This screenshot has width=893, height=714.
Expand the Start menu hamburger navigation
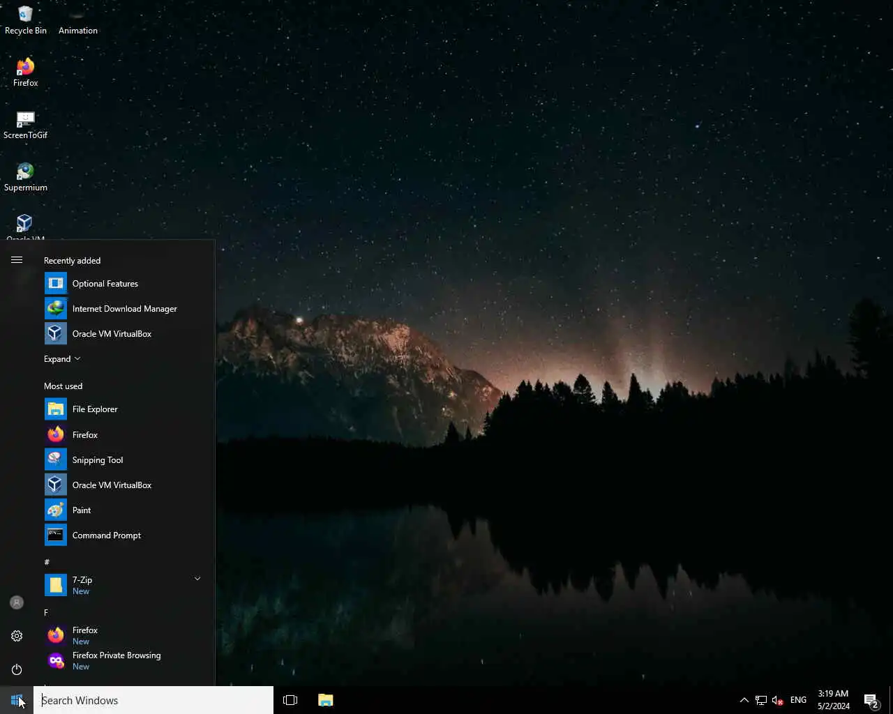click(x=17, y=260)
